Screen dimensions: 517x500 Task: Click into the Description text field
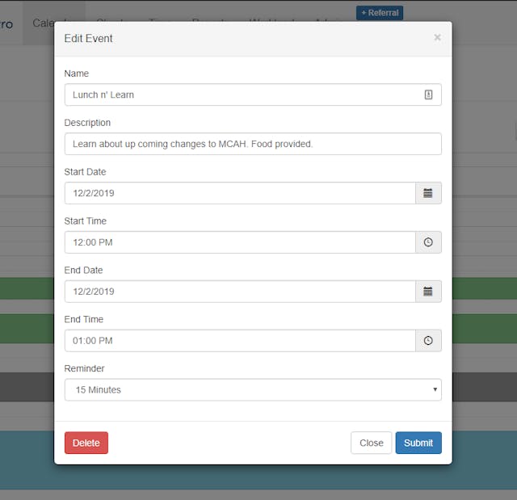[253, 144]
